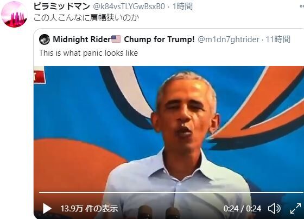Click the 13.9万 件の表示 view count
This screenshot has width=304, height=219.
coord(89,209)
